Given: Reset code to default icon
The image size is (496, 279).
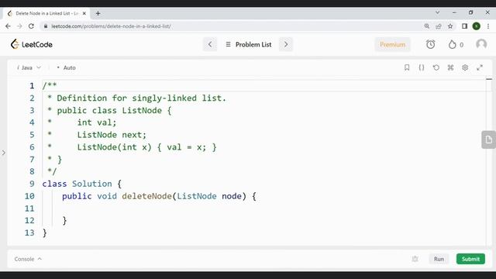Looking at the screenshot, I should (436, 67).
